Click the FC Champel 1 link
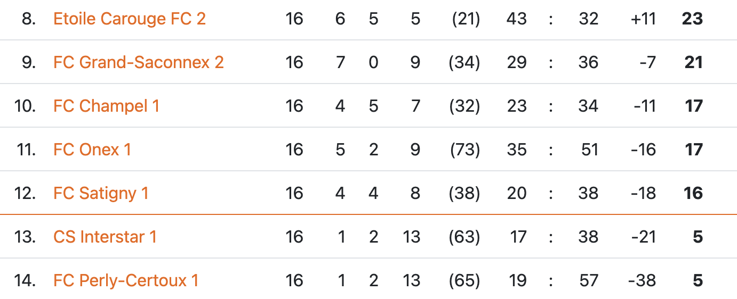The image size is (737, 299). (x=106, y=106)
